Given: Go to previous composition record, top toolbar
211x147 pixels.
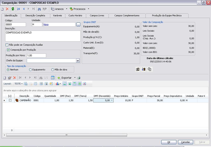Looking at the screenshot, I should point(24,9).
